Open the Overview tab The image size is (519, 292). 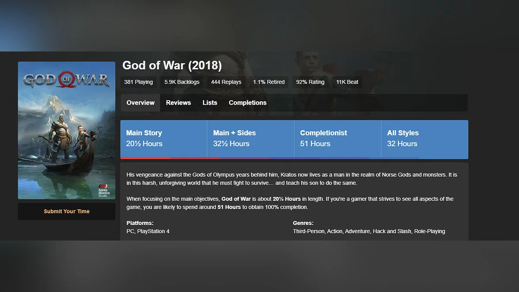[x=141, y=103]
